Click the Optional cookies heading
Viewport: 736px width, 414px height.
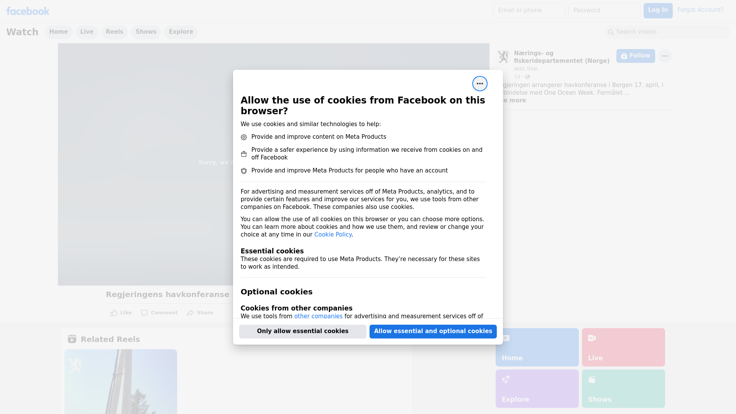pyautogui.click(x=276, y=292)
